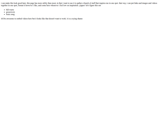Click the word 'yippee!' in the paragraph

82,5
